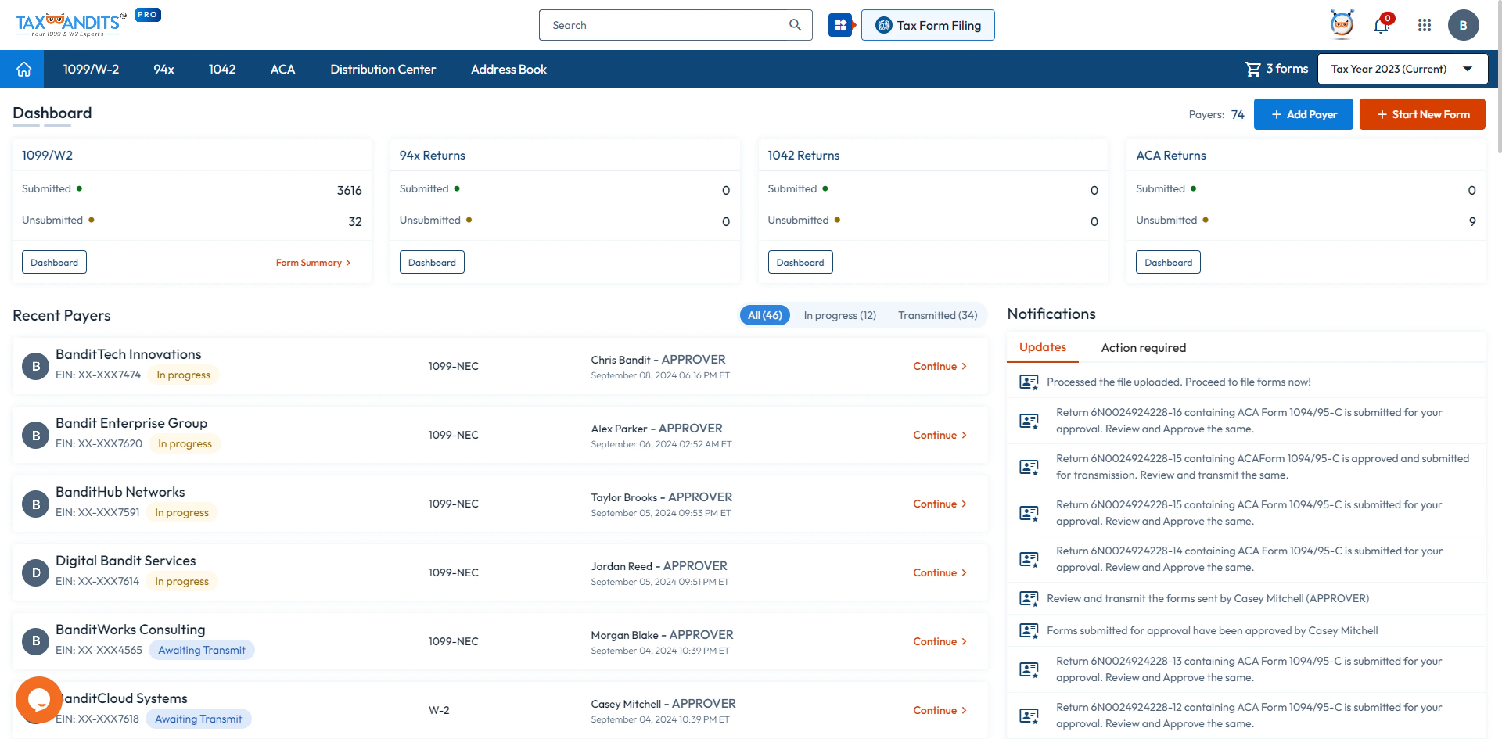
Task: Click icon beside Return 6N0024924228-13 notification
Action: 1029,669
